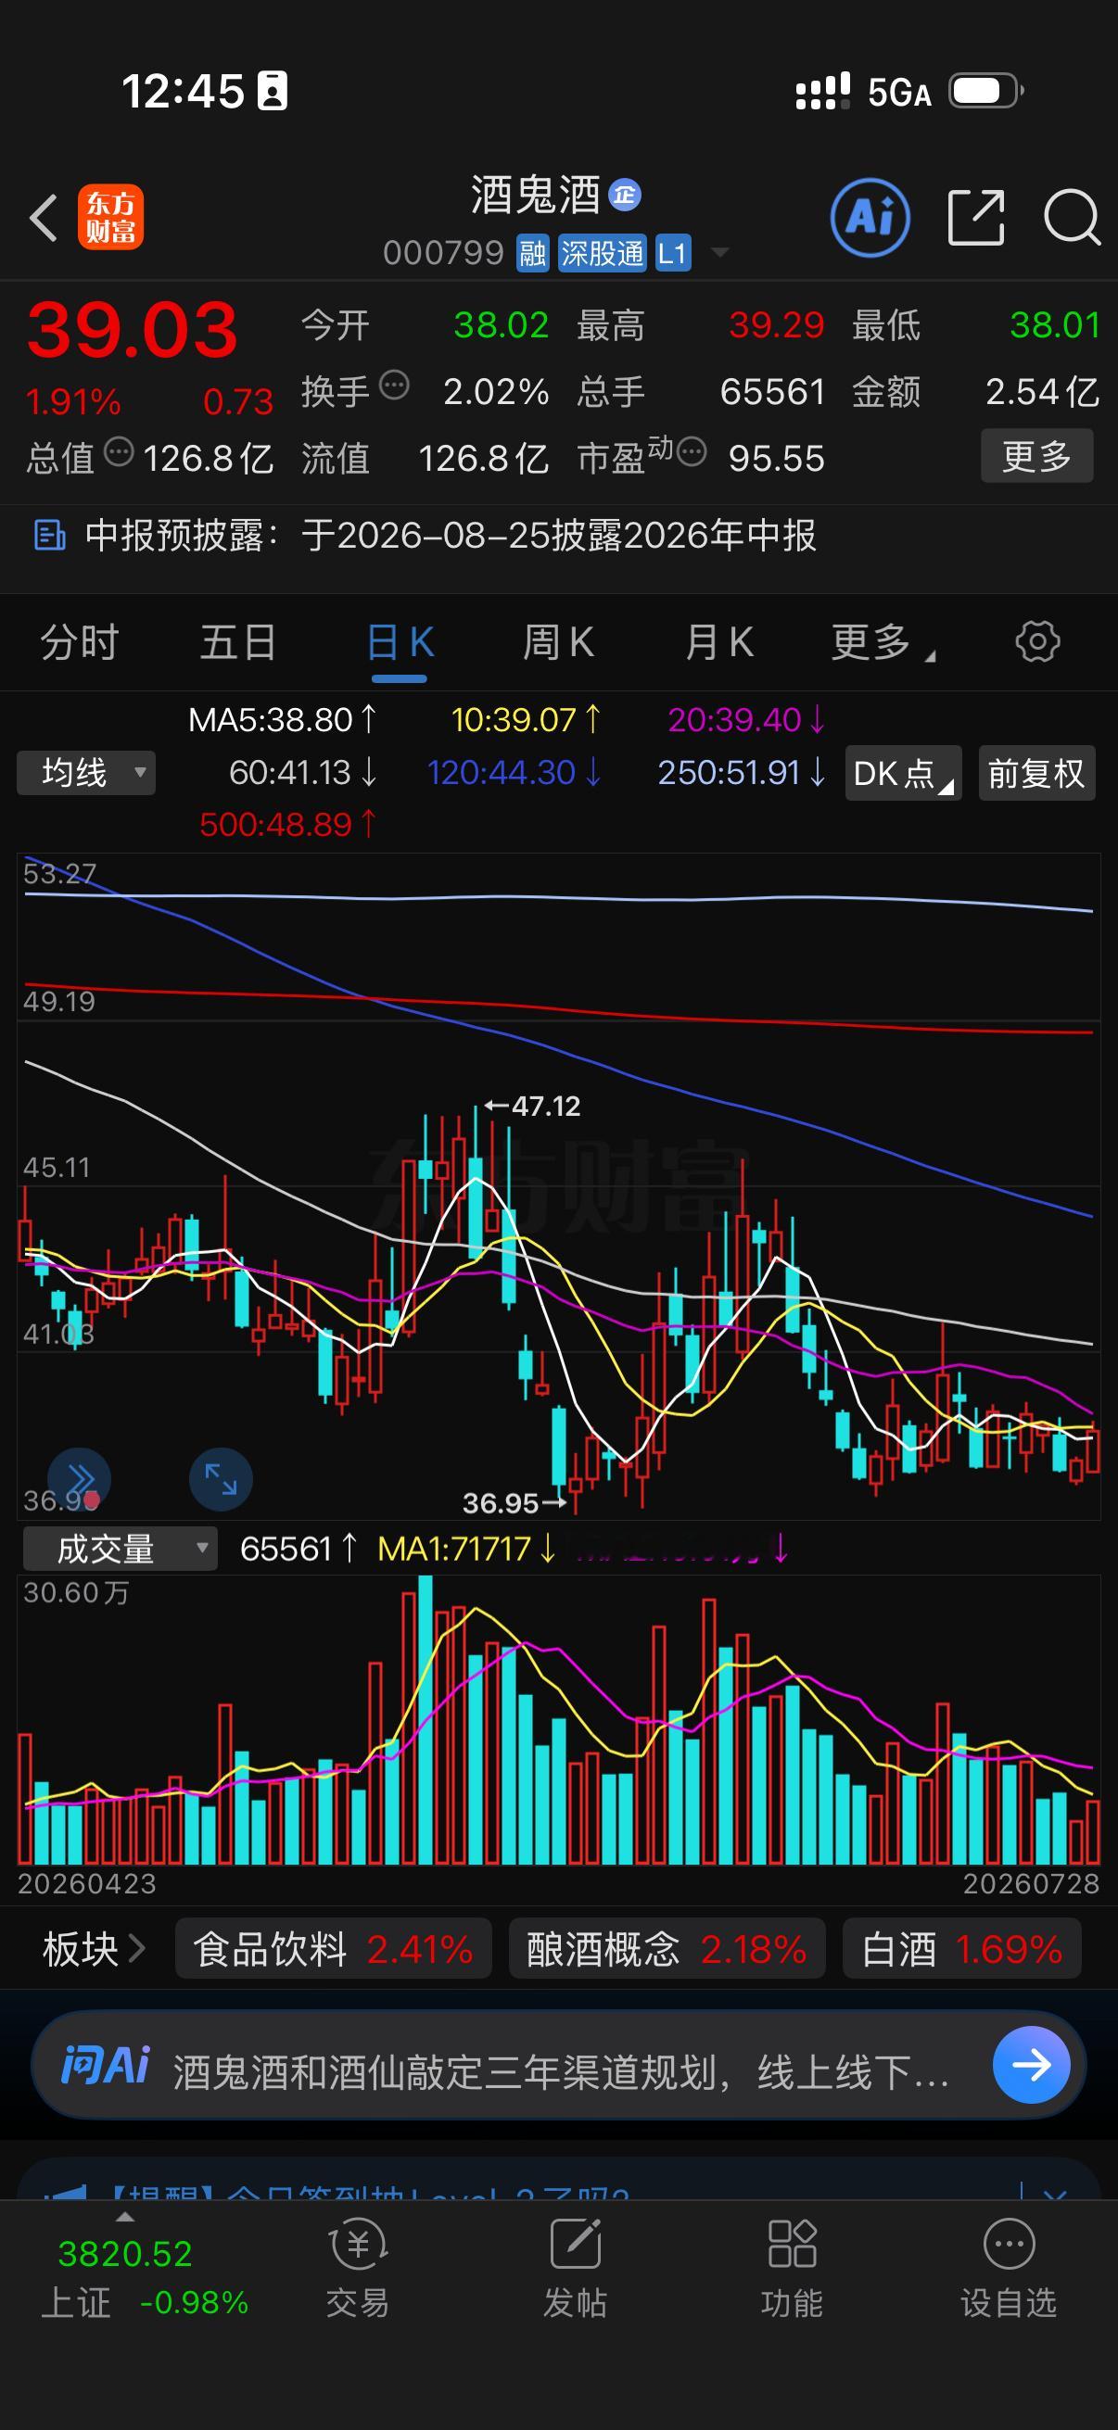This screenshot has width=1118, height=2430.
Task: Expand stock title dropdown arrow
Action: 720,253
